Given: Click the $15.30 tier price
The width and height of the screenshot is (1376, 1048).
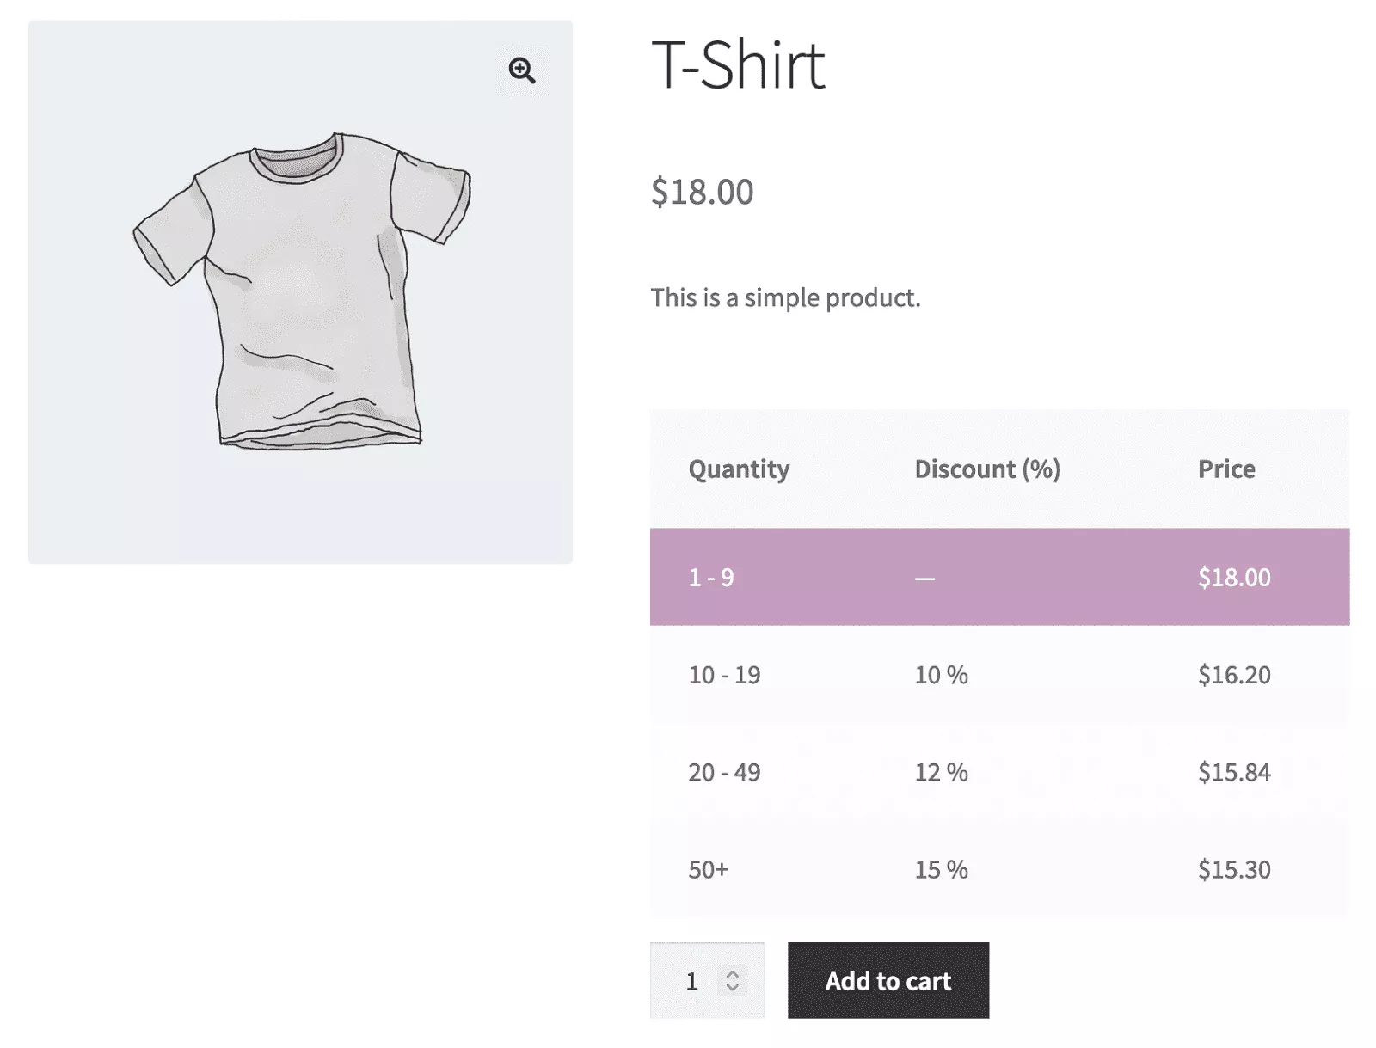Looking at the screenshot, I should click(x=1234, y=869).
